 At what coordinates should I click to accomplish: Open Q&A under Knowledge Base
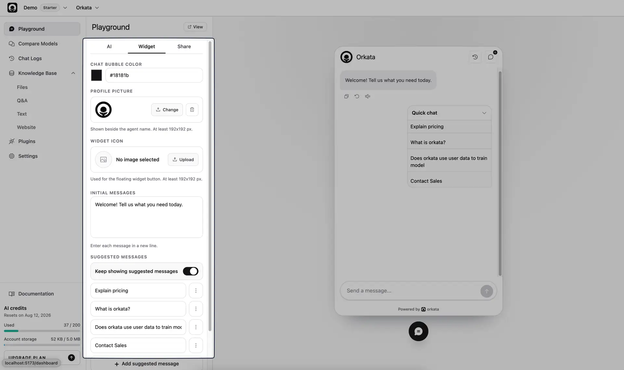pos(22,100)
